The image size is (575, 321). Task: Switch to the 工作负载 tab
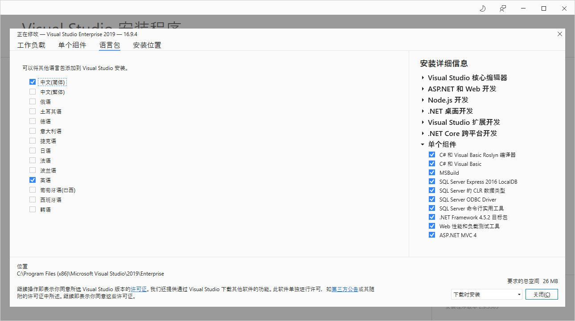click(31, 45)
